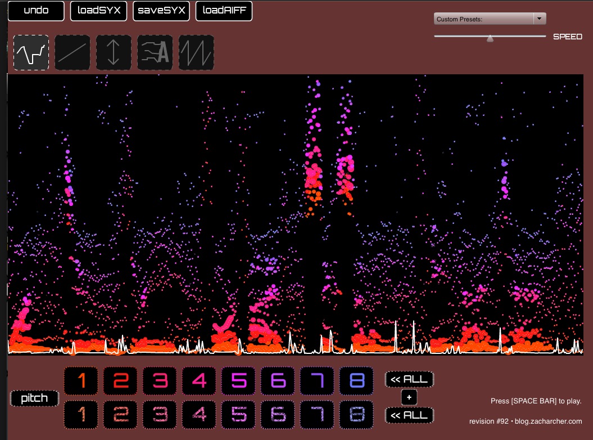
Task: Select the sawtooth wave tool icon
Action: (196, 53)
